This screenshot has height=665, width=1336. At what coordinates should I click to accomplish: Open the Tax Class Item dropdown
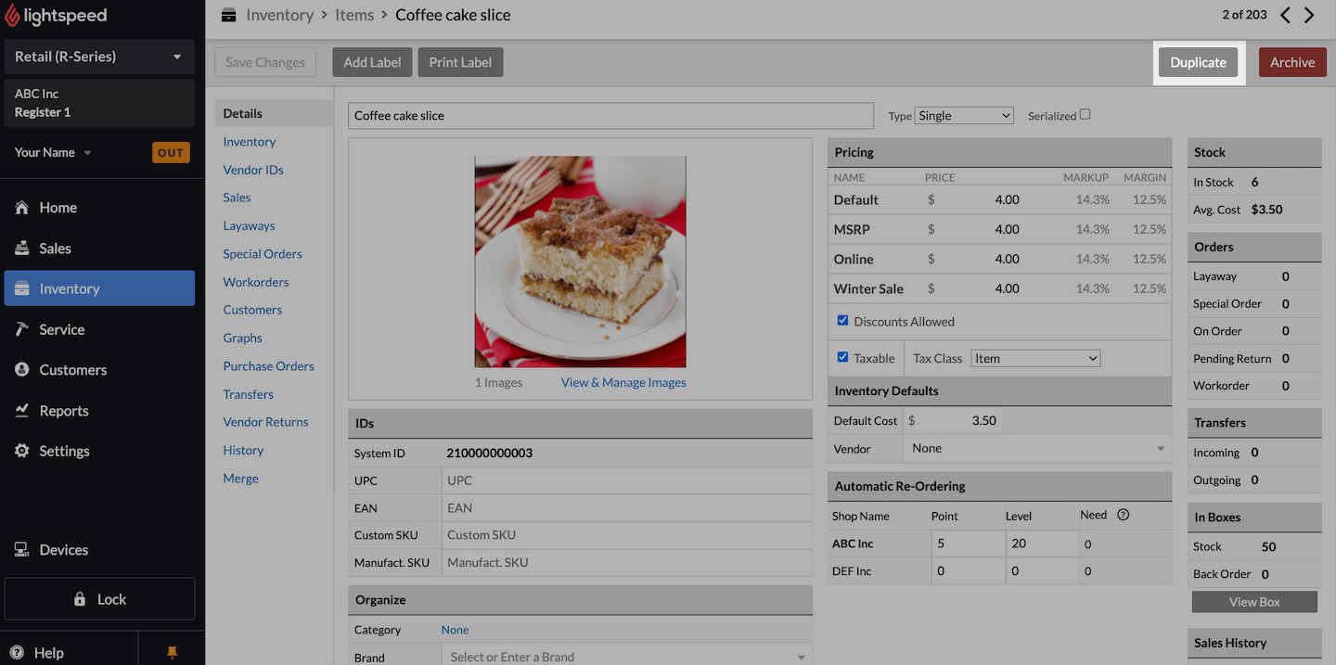point(1035,358)
